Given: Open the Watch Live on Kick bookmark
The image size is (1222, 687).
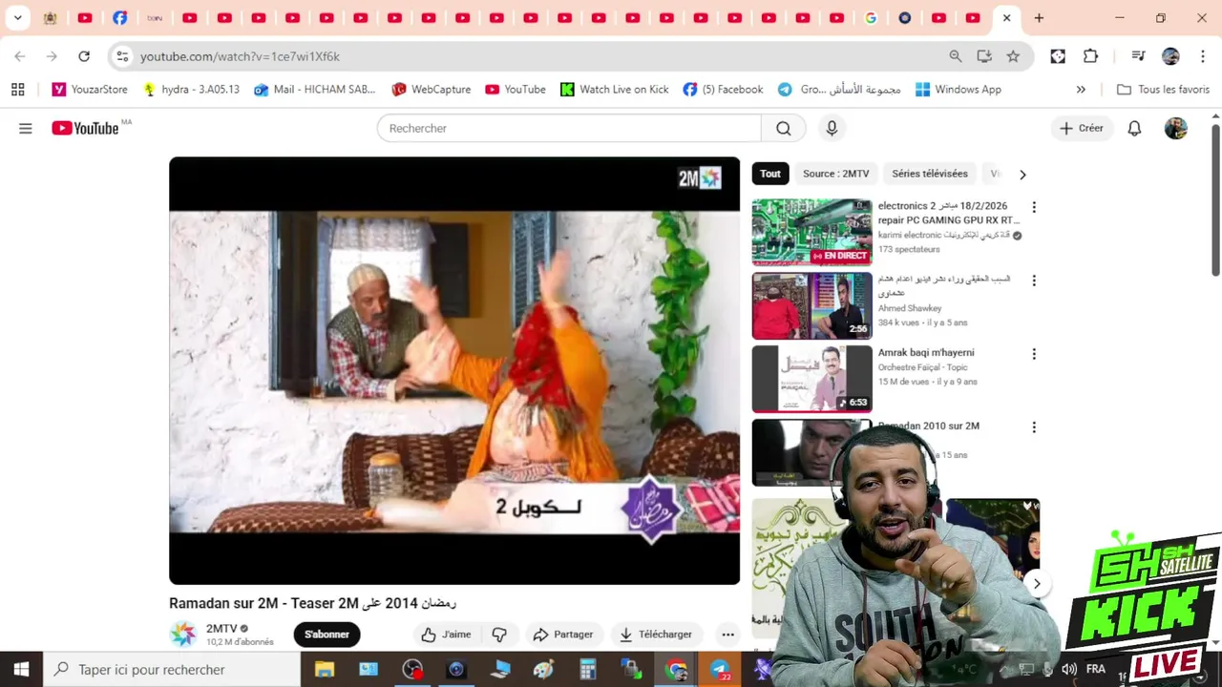Looking at the screenshot, I should tap(614, 90).
